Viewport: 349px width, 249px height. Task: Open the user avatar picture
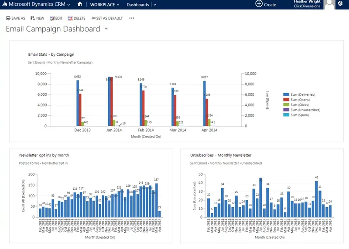pyautogui.click(x=329, y=4)
